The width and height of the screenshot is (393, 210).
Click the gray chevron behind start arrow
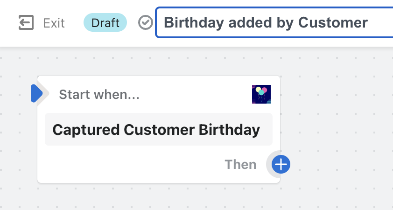pos(45,93)
